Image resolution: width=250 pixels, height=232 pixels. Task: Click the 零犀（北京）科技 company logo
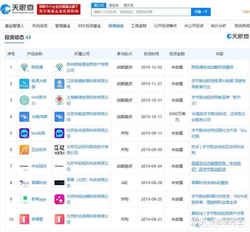tap(59, 183)
